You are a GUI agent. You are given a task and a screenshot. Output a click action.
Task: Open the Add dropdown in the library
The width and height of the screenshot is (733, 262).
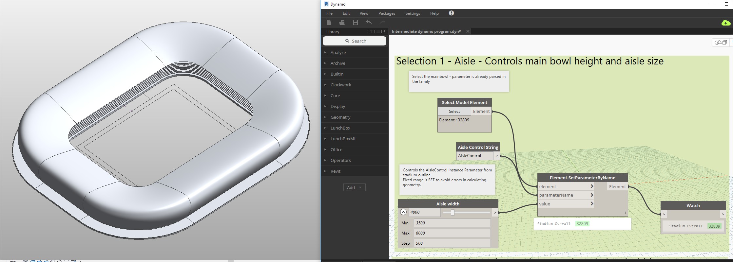point(354,187)
